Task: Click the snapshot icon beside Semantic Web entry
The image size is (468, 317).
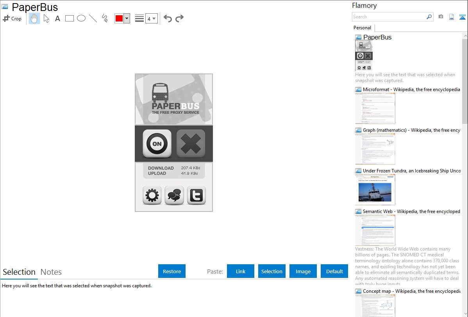Action: point(359,211)
